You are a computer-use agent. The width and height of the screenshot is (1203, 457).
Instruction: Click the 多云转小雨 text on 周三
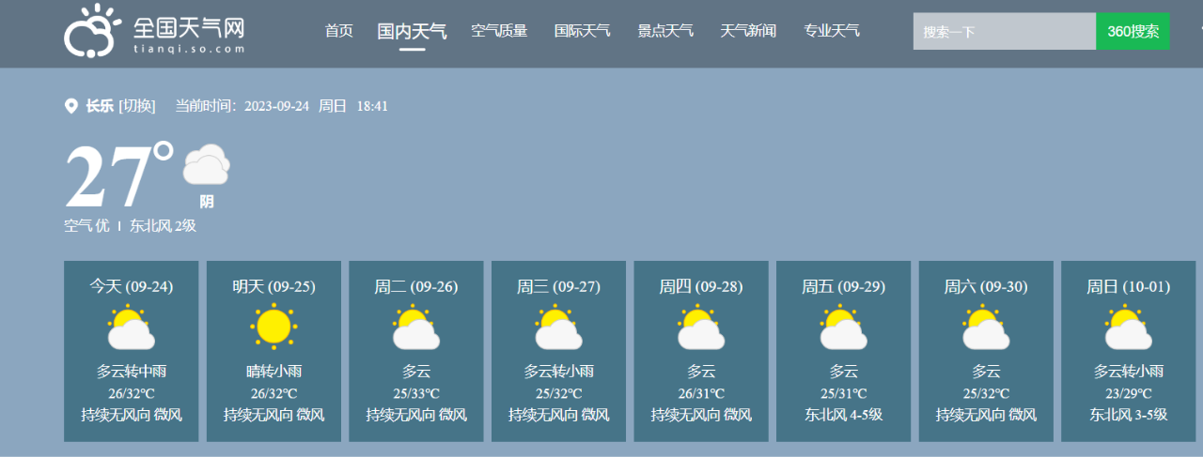559,372
